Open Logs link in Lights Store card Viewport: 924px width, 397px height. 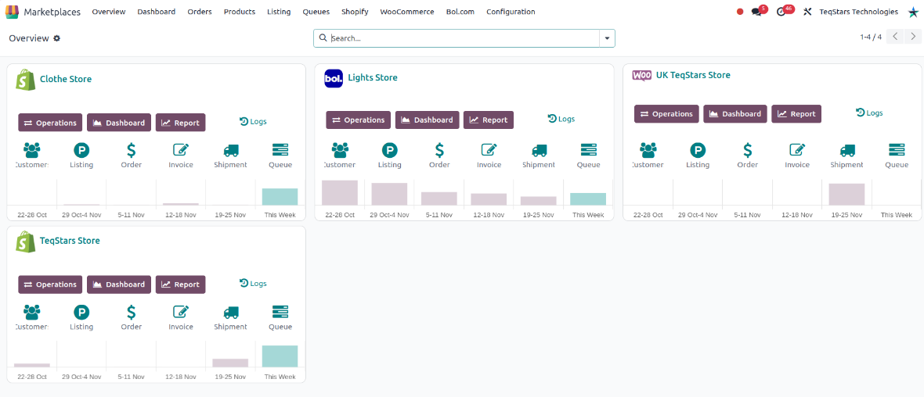[561, 119]
